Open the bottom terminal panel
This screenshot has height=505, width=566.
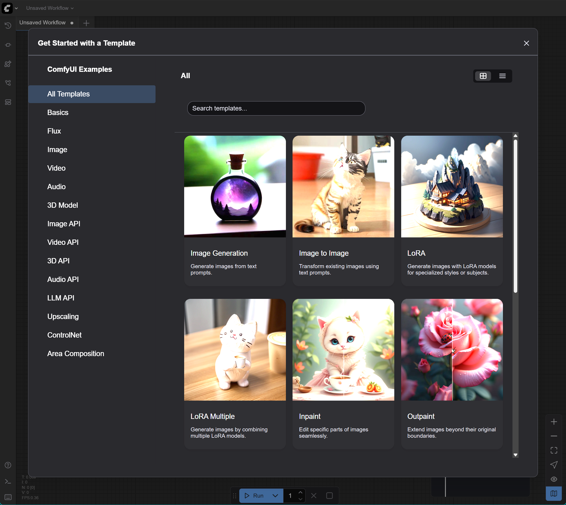(x=8, y=481)
